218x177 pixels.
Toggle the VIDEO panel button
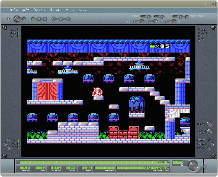[x=209, y=148]
